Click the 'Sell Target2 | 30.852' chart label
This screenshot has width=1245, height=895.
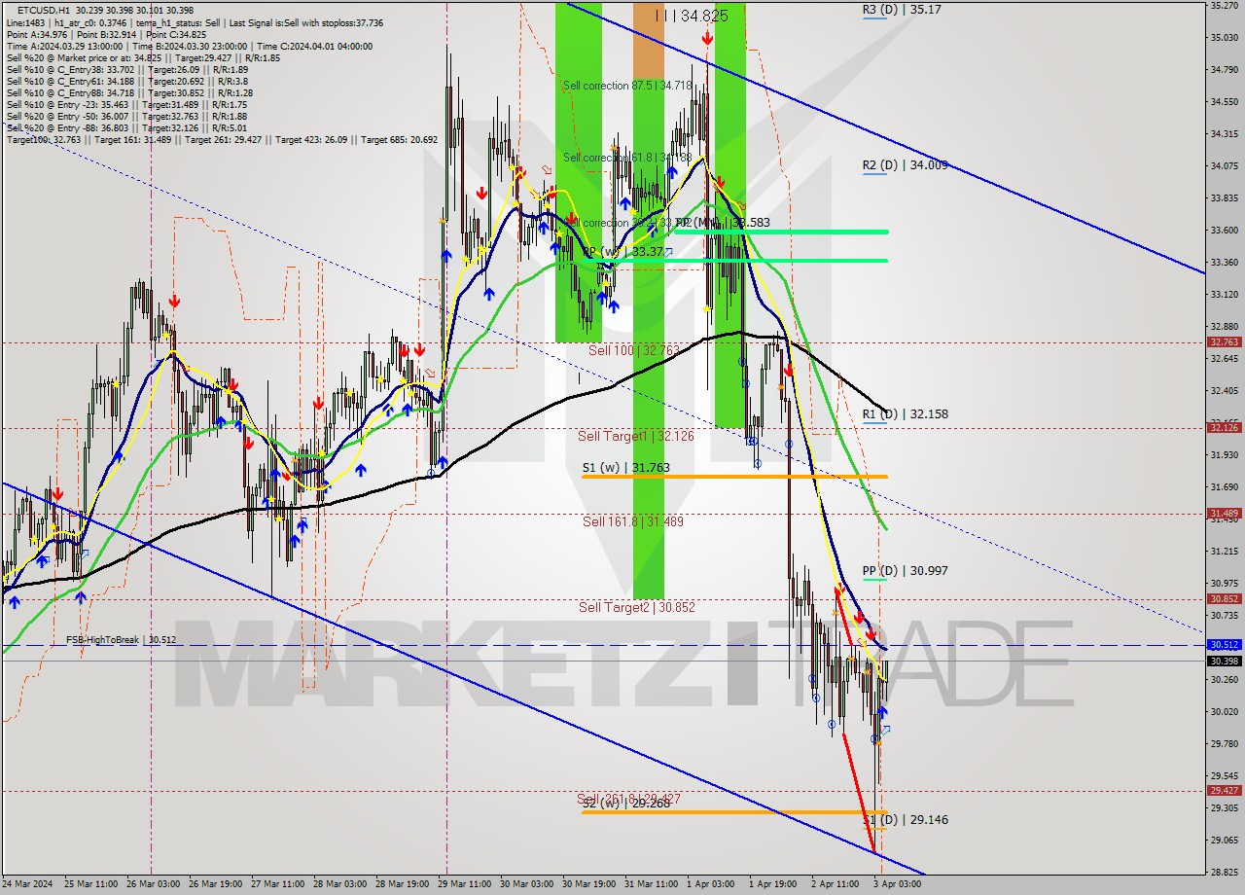[637, 607]
